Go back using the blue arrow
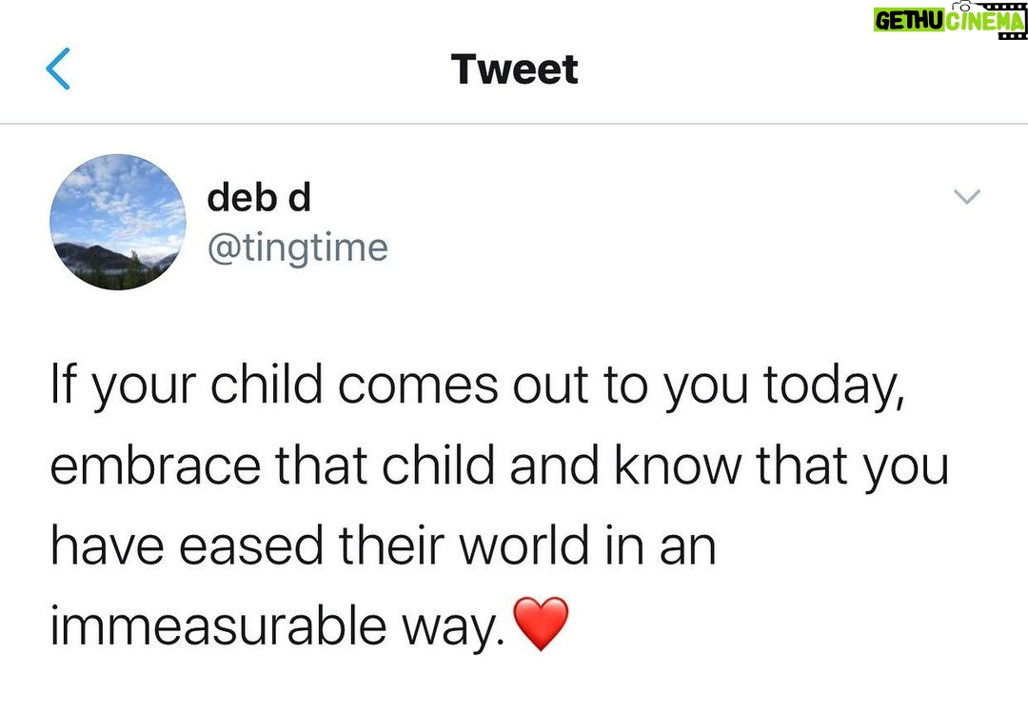Screen dimensions: 1028x713 (x=58, y=70)
